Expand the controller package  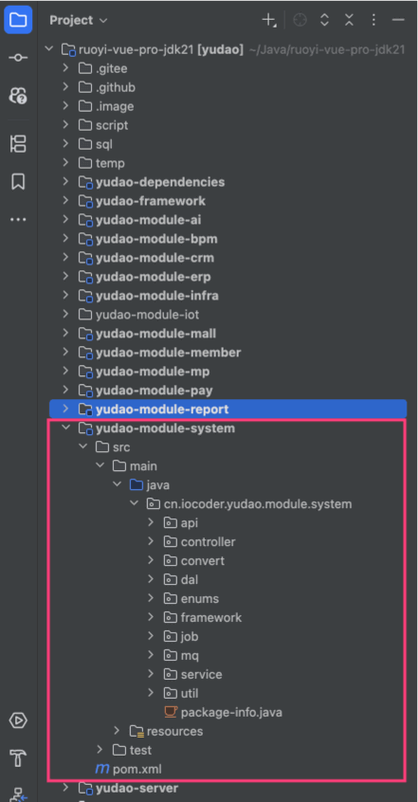151,541
